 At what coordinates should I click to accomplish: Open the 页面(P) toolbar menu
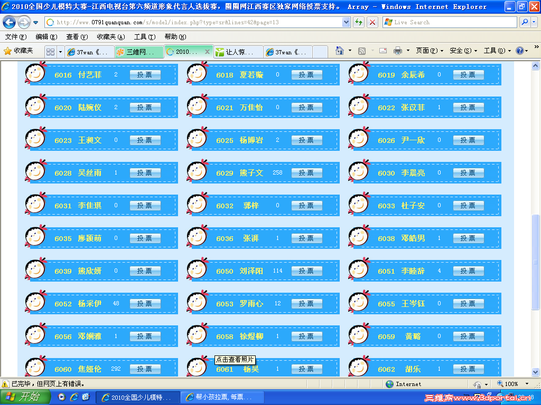point(429,51)
